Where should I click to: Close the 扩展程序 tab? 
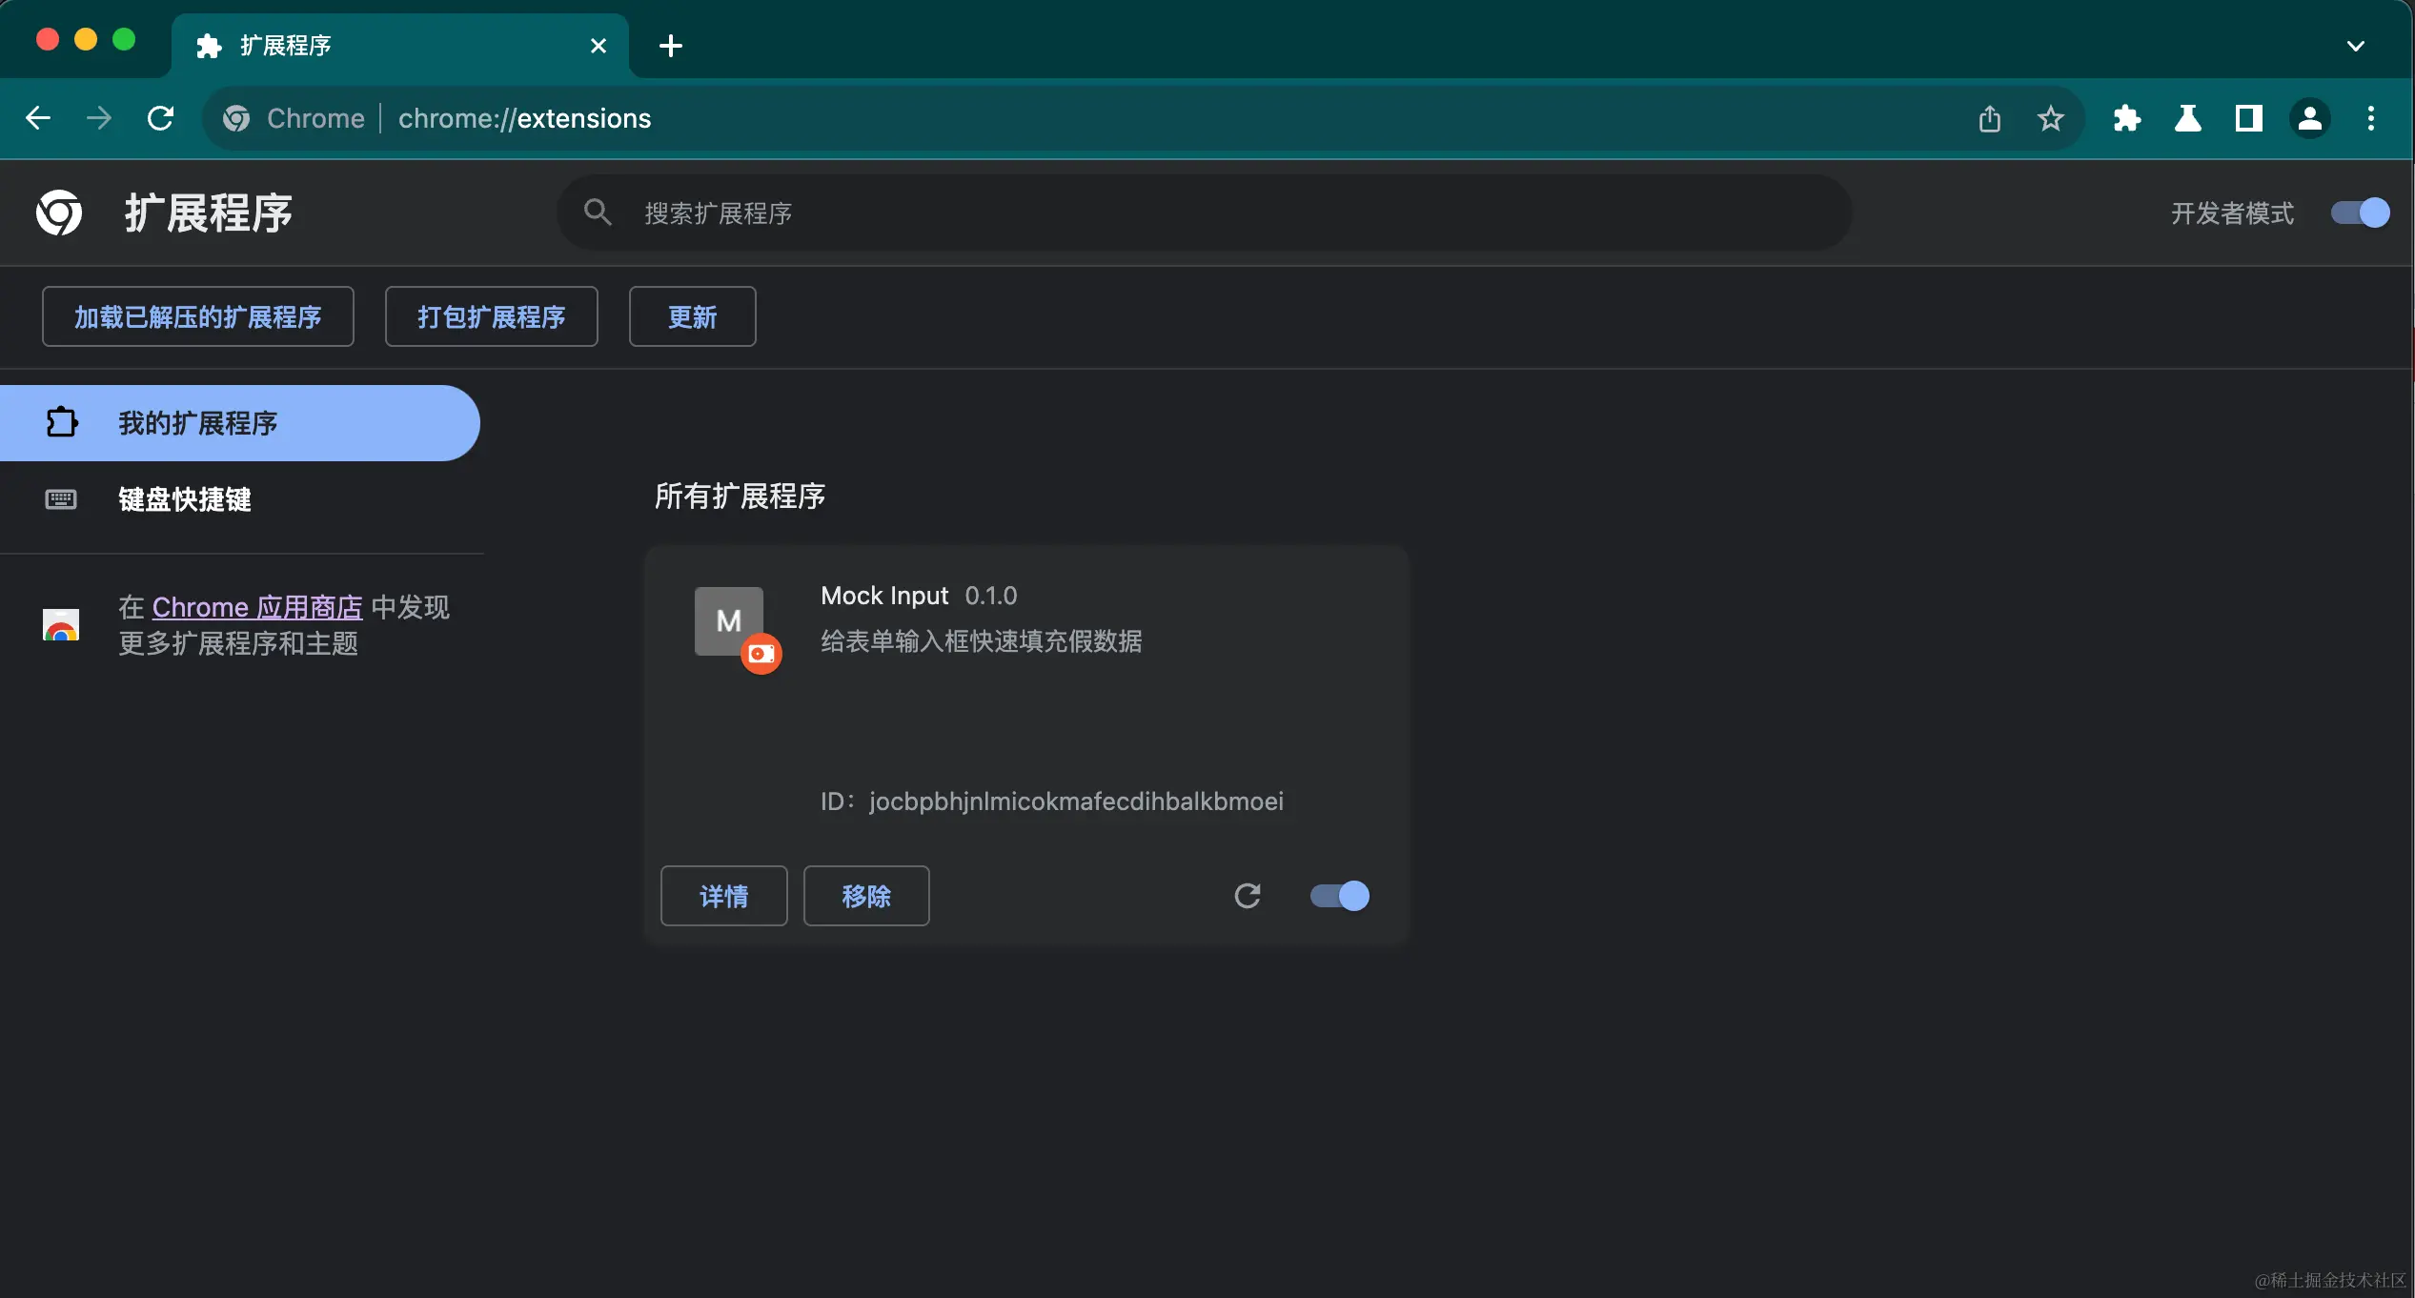(x=598, y=45)
